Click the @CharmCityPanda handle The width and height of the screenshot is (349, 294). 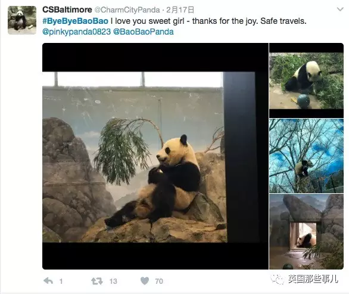point(127,10)
